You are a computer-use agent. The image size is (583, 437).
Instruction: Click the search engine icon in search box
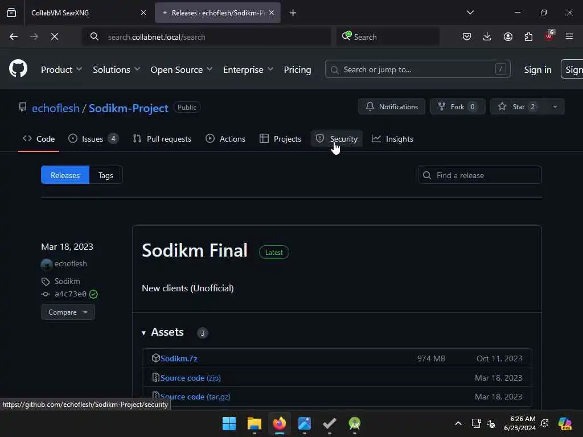(x=347, y=36)
